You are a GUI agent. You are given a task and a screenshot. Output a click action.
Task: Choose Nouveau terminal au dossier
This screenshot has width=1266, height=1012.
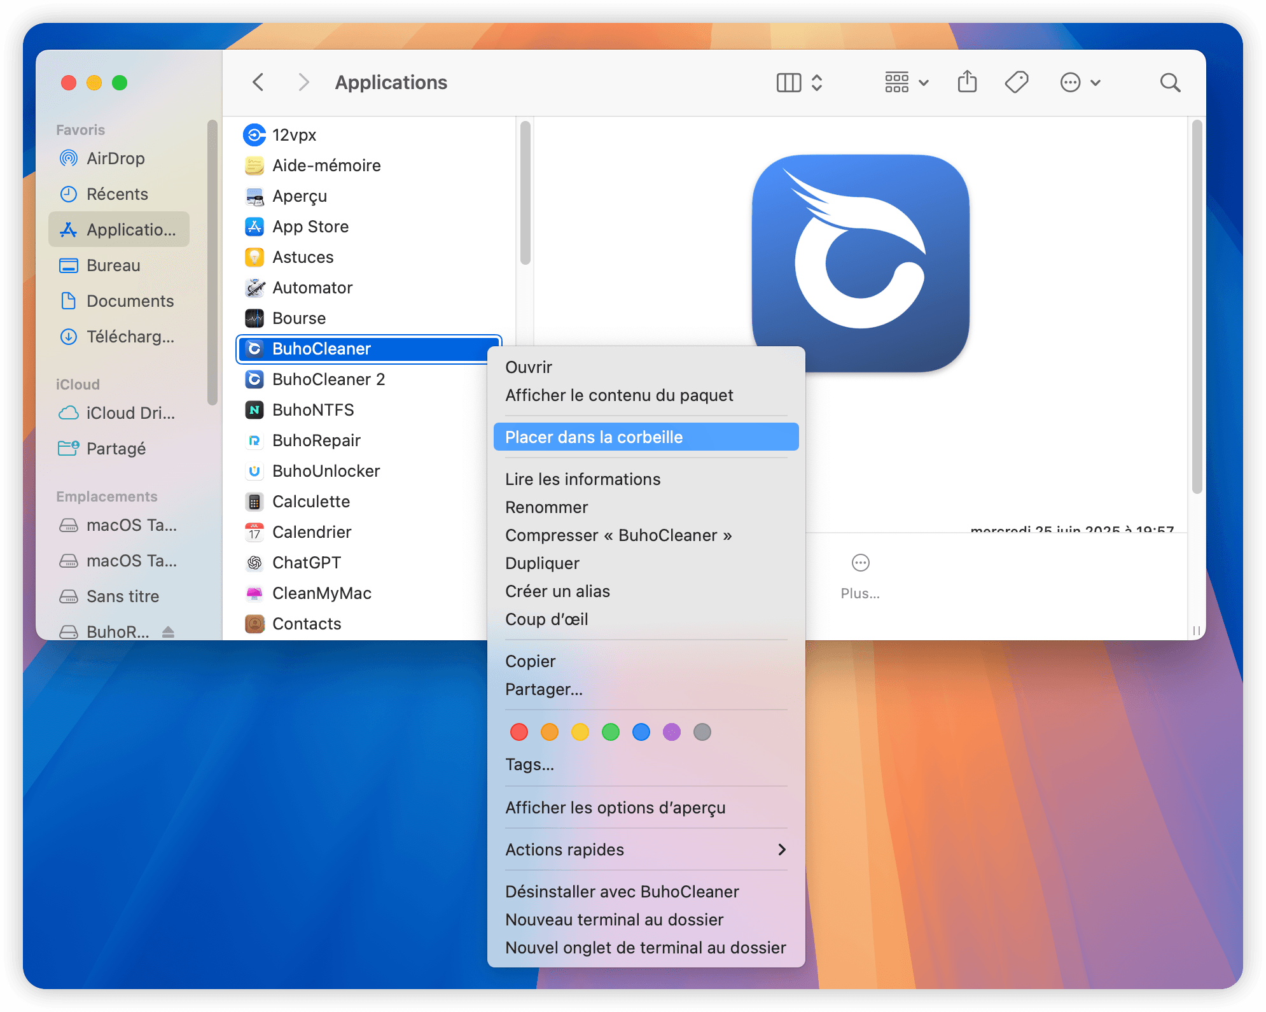(x=646, y=920)
